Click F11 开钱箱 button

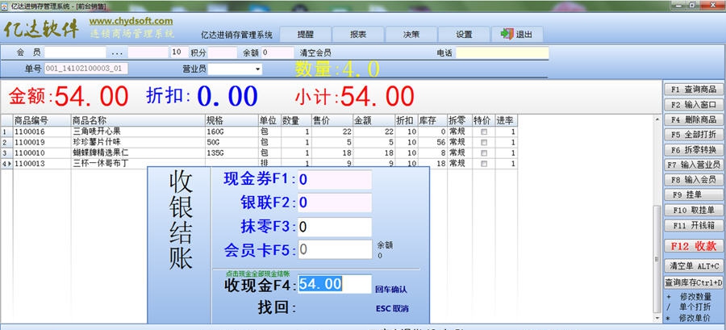point(694,225)
